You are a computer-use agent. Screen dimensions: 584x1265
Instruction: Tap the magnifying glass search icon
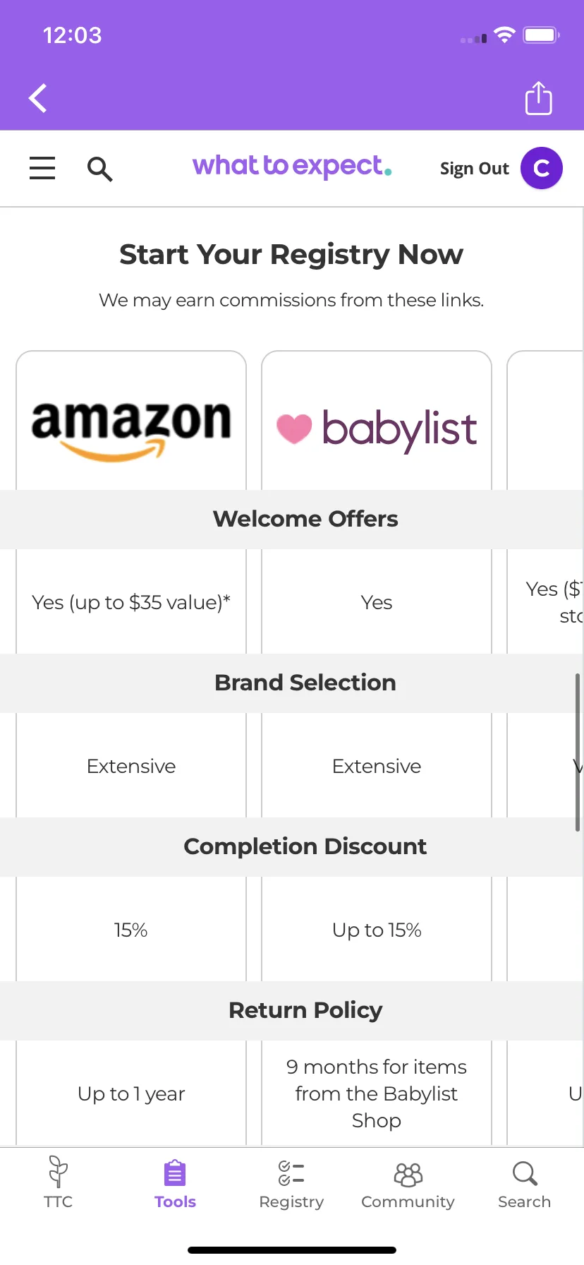click(x=99, y=169)
